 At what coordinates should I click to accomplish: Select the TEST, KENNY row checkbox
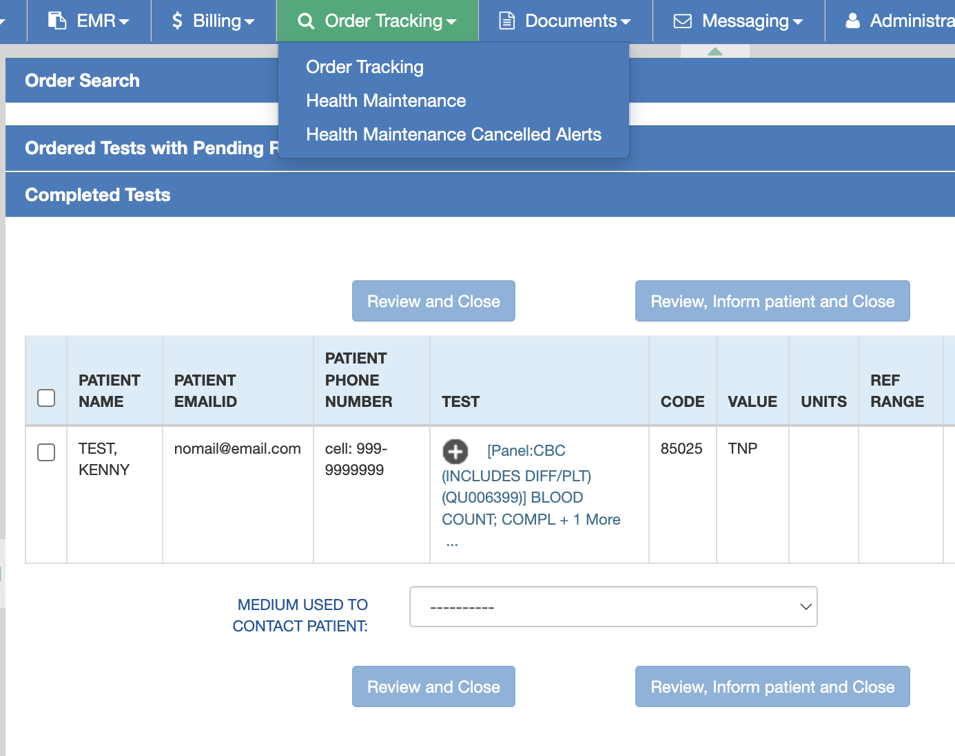46,452
